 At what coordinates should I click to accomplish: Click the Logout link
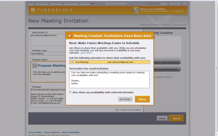tap(164, 3)
